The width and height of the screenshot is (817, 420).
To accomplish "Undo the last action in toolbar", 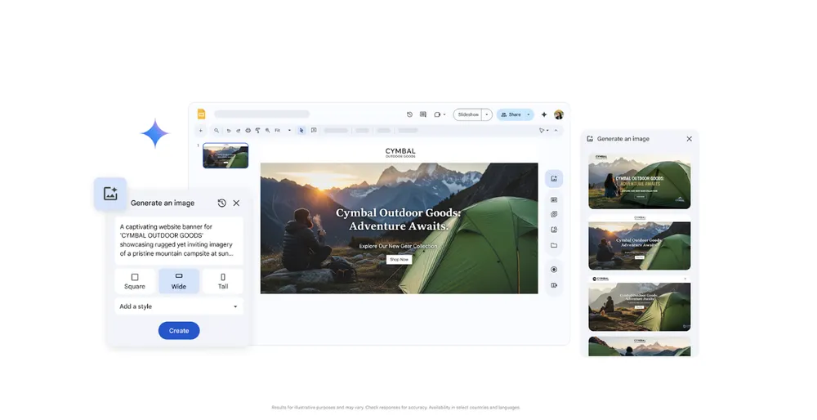I will 228,131.
